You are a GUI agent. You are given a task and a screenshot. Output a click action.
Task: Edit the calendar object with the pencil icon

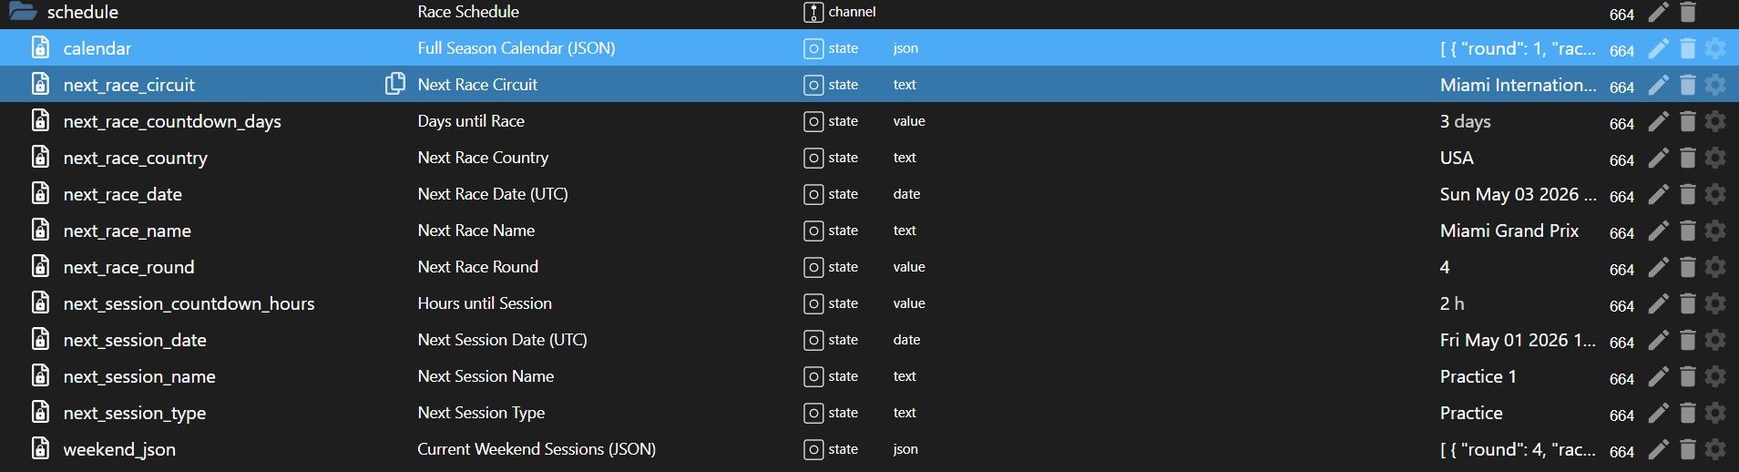pos(1659,48)
